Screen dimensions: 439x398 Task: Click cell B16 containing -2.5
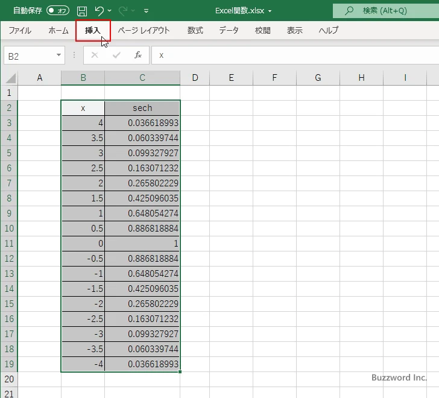coord(83,319)
